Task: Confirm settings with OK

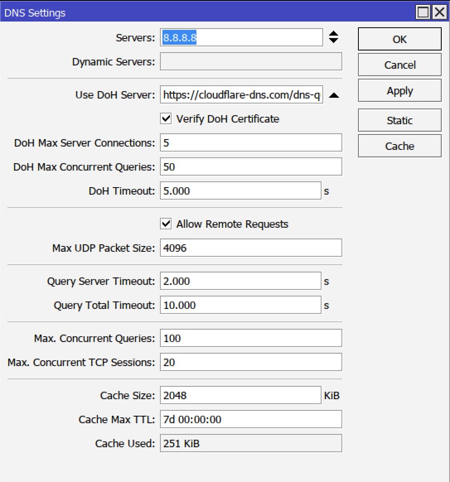Action: click(x=399, y=39)
